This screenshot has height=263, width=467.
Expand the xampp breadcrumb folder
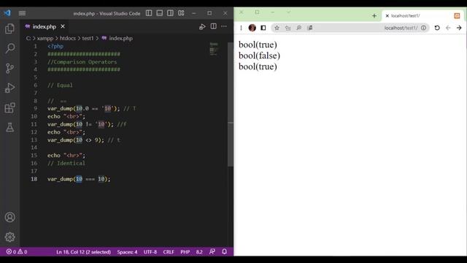pos(45,38)
